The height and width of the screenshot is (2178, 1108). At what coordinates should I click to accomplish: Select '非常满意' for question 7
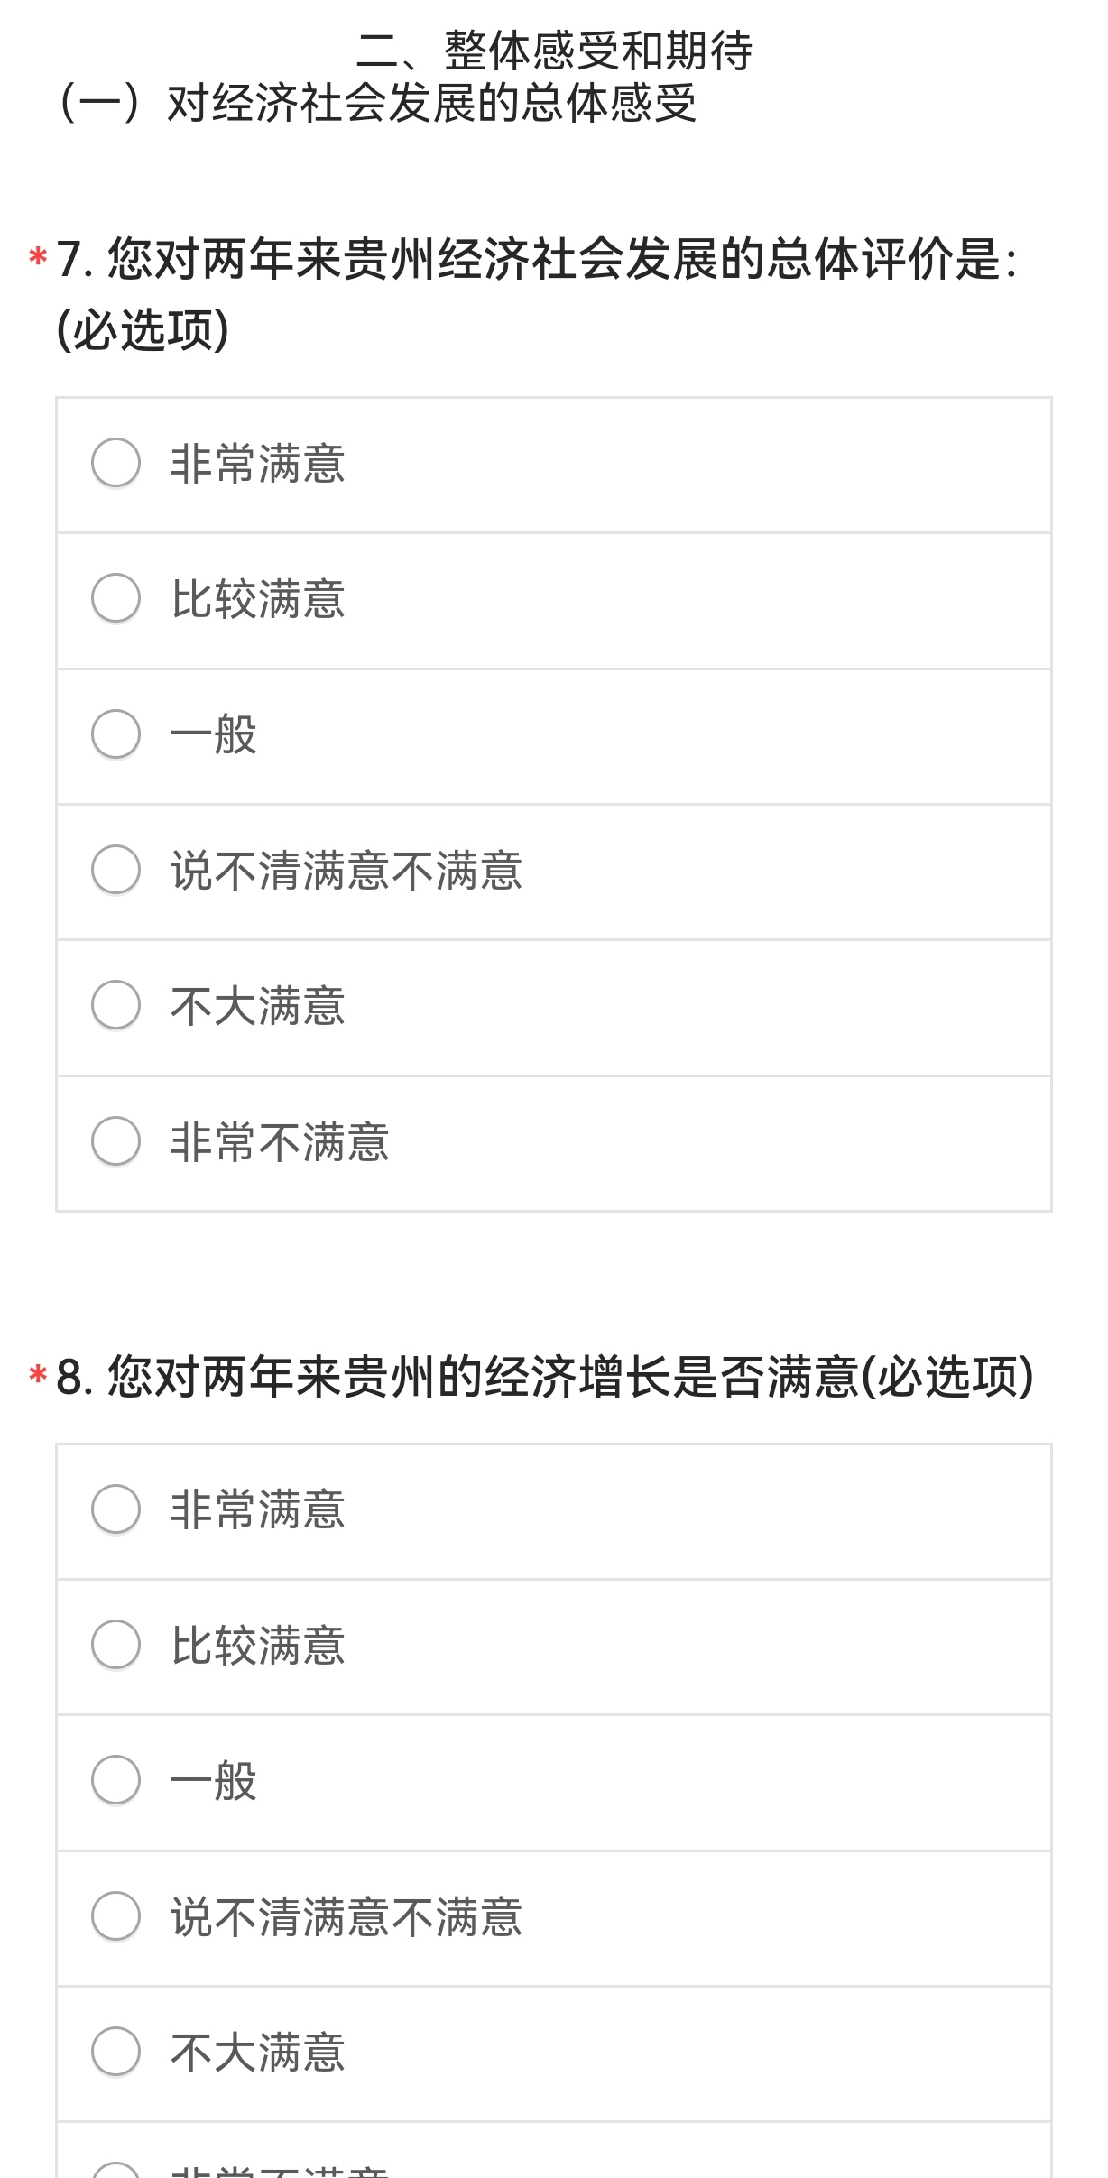click(x=116, y=464)
